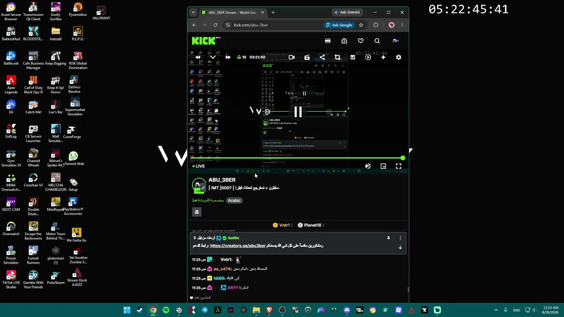Click the stream progress slider handle
Viewport: 564px width, 317px height.
tap(403, 158)
